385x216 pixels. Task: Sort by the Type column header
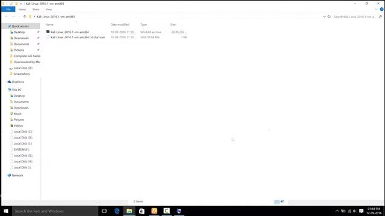pos(144,25)
